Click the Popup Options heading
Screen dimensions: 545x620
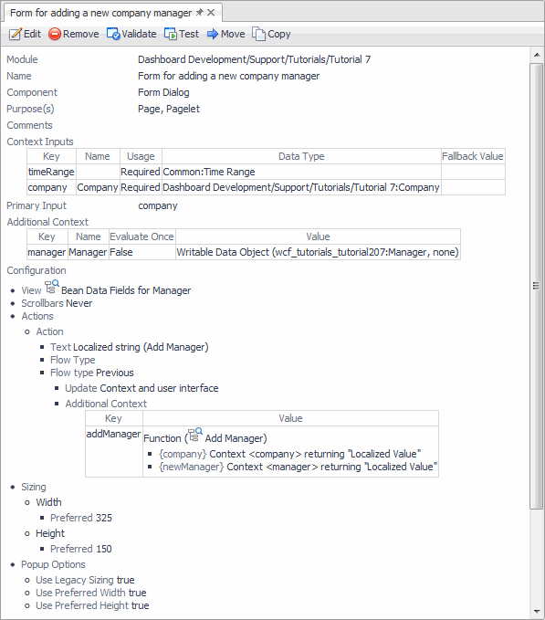click(53, 564)
